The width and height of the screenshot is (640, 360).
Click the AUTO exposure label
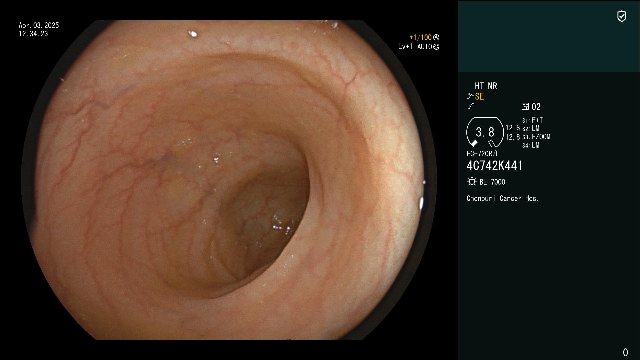coord(425,47)
